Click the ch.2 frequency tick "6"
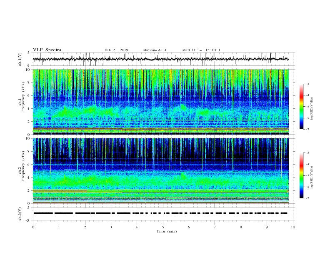This screenshot has width=330, height=255. [29, 164]
